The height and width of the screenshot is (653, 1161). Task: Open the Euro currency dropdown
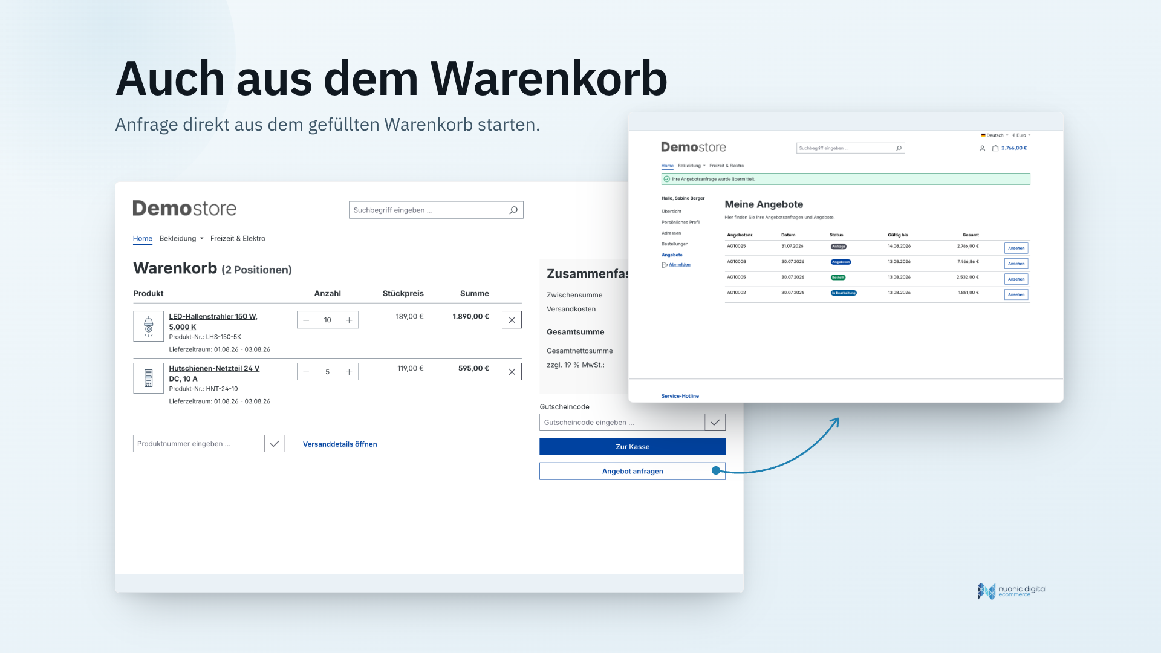coord(1021,135)
